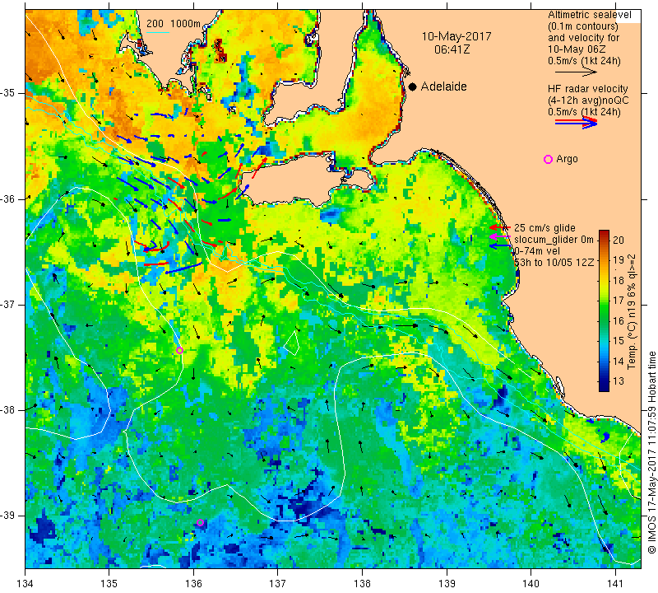Click the temperature color bar at 17
The image size is (658, 593).
(x=604, y=301)
